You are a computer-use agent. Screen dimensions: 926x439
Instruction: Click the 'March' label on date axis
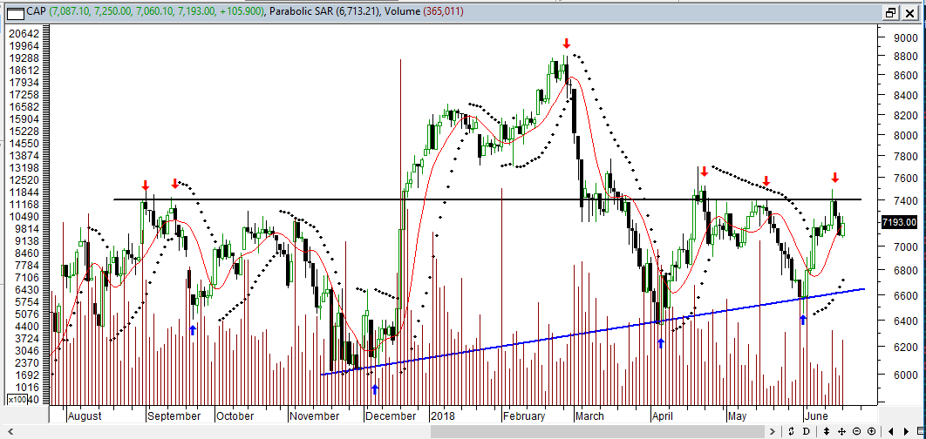590,416
